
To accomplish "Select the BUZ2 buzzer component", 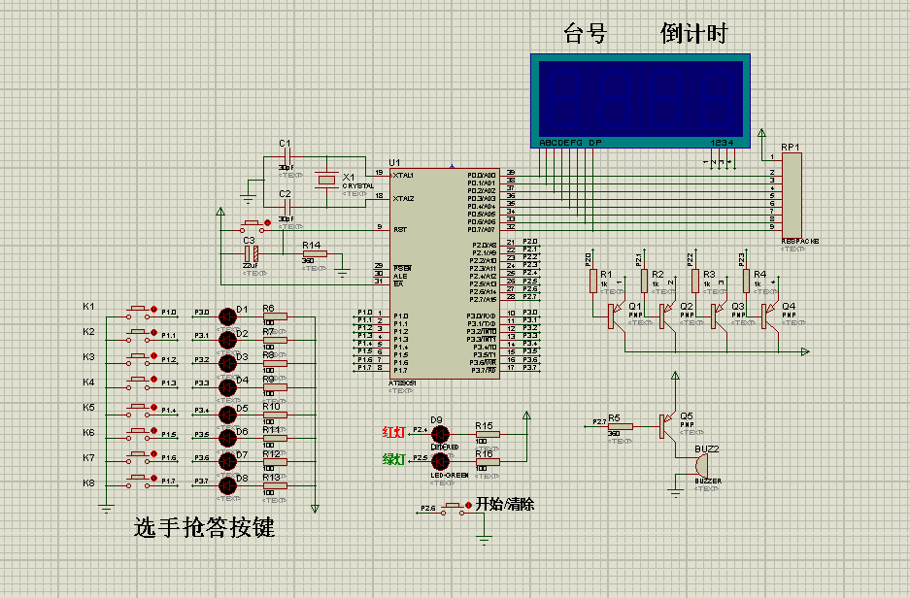I will click(x=700, y=465).
